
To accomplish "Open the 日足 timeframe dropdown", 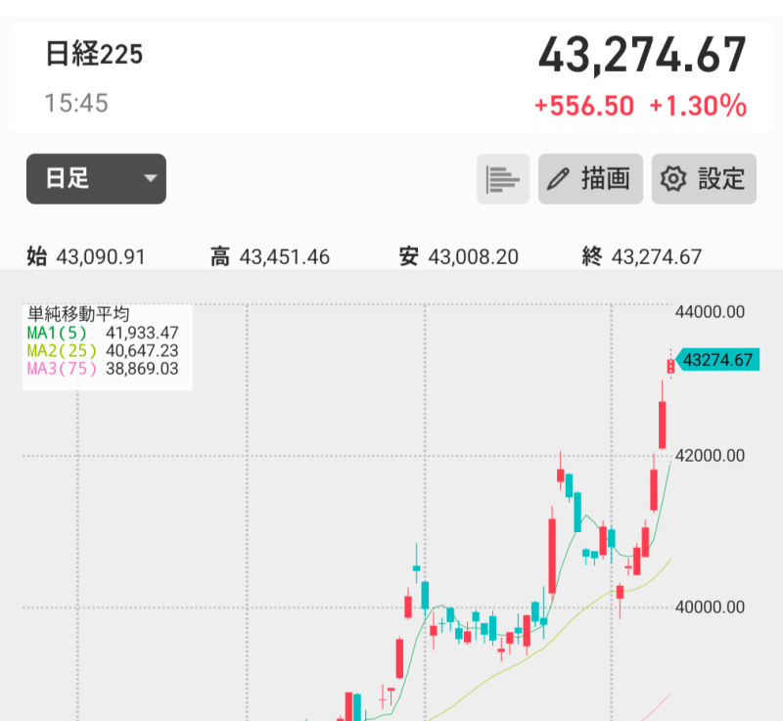I will point(96,179).
